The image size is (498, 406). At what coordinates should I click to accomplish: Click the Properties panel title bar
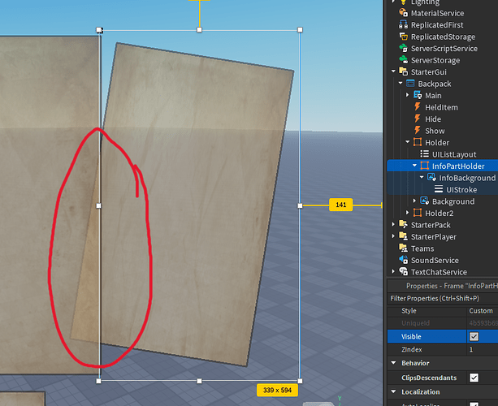tap(443, 286)
